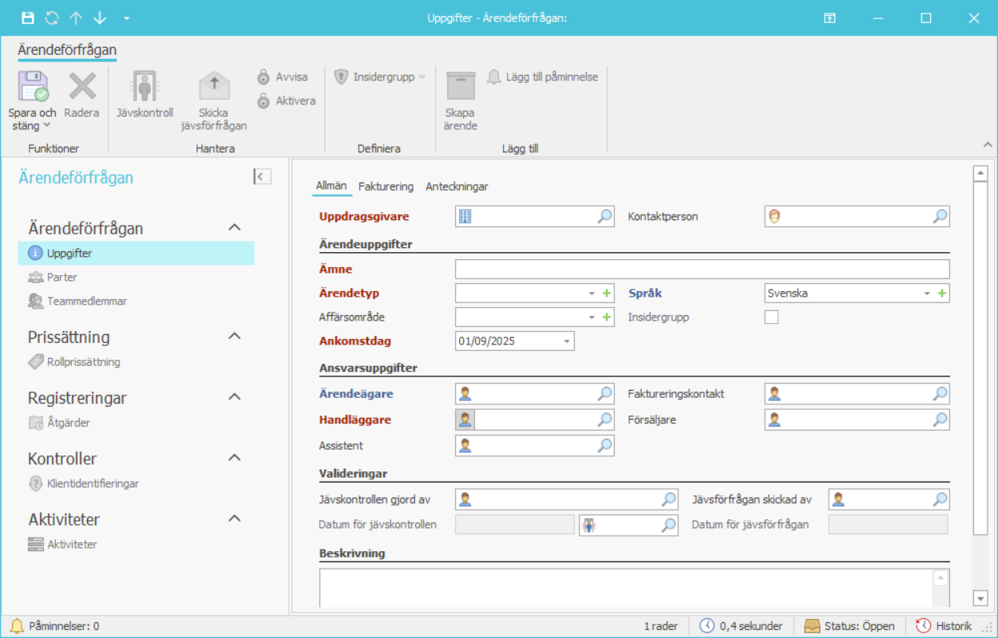Click the Spara och stäng icon

coord(33,86)
